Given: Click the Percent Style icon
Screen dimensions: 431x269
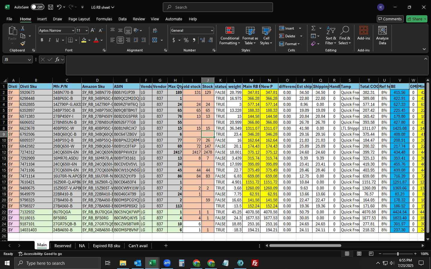Looking at the screenshot, I should click(x=186, y=40).
